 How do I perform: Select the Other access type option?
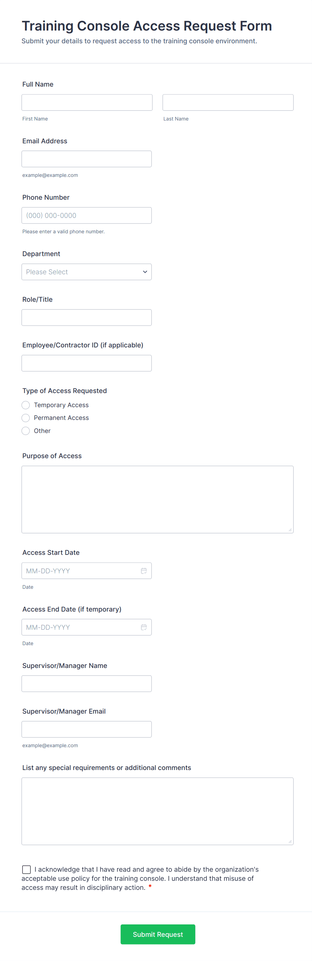coord(26,431)
